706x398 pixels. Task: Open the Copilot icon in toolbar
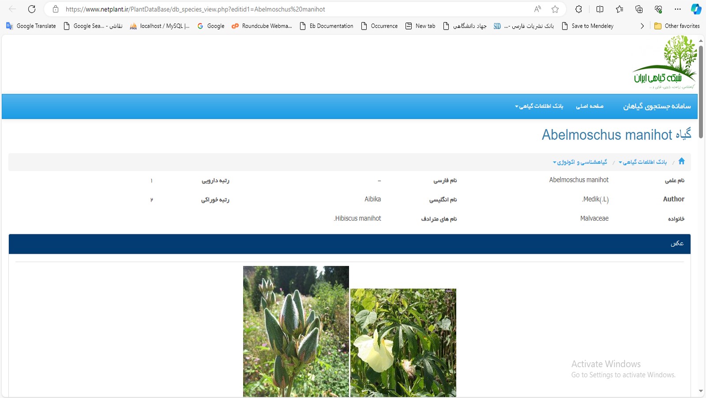pos(696,9)
